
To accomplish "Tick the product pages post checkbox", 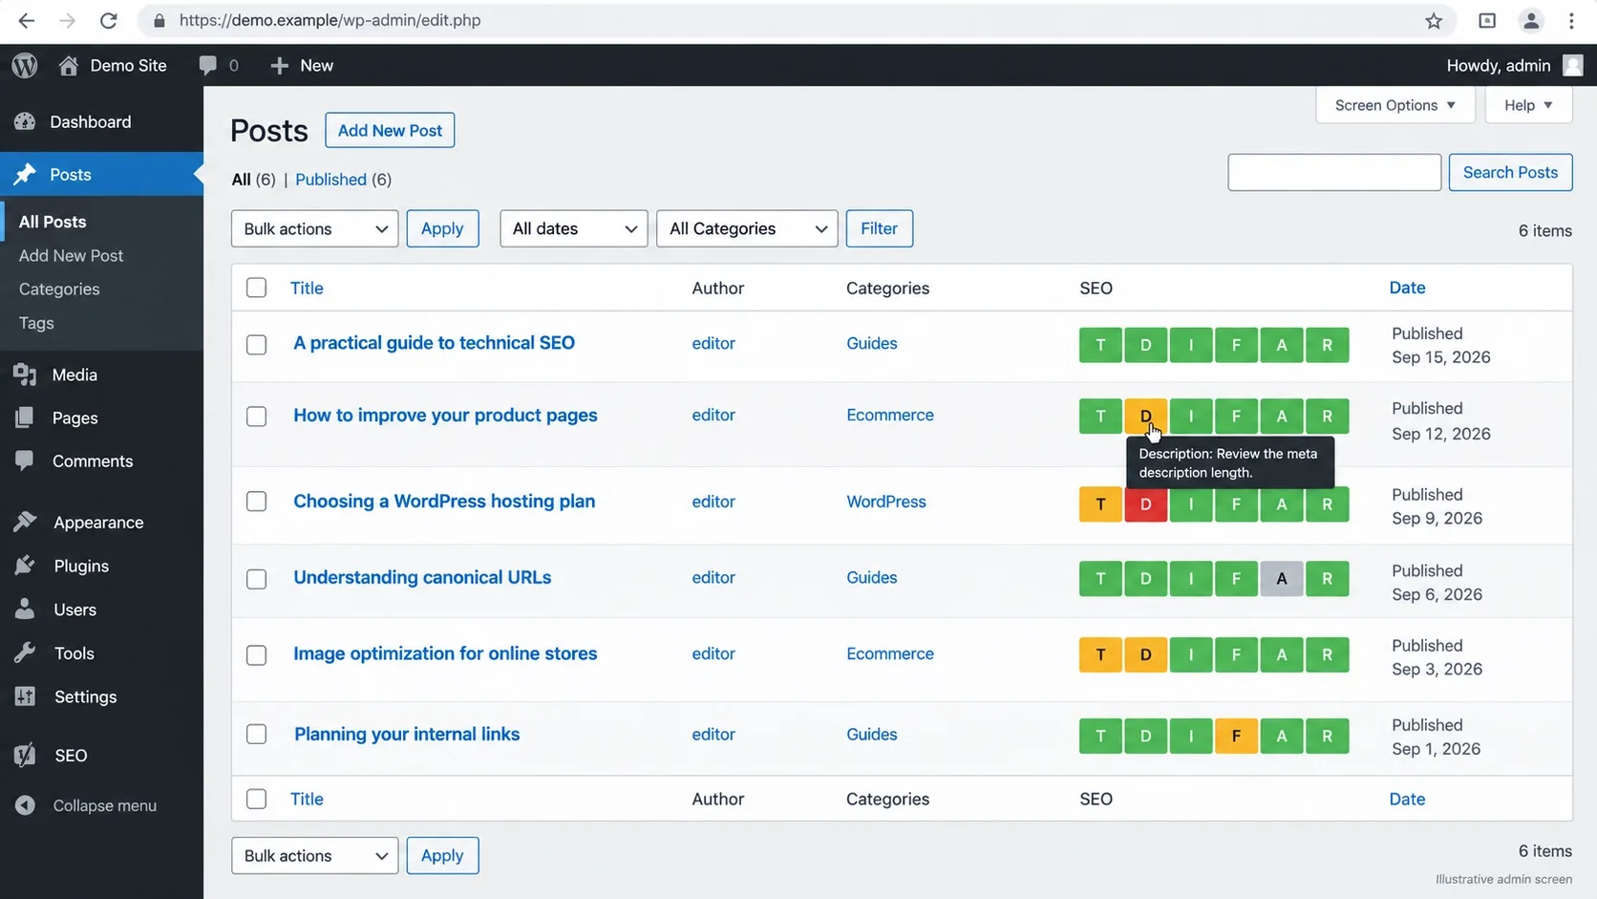I will pyautogui.click(x=256, y=417).
